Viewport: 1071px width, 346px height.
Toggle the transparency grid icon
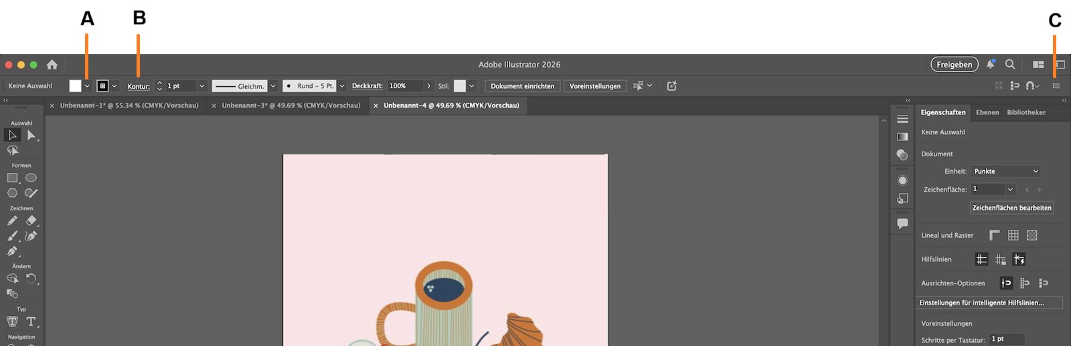coord(1032,235)
